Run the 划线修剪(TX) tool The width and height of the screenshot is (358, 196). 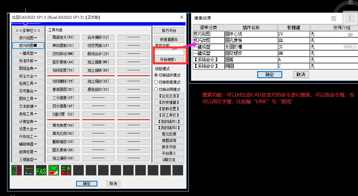(63, 70)
